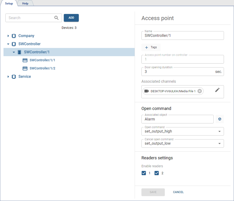The height and width of the screenshot is (201, 234).
Task: Expand the Service tree node
Action: [8, 77]
